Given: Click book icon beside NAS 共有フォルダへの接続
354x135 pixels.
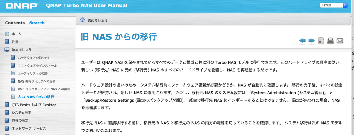Looking at the screenshot, I should tap(13, 81).
